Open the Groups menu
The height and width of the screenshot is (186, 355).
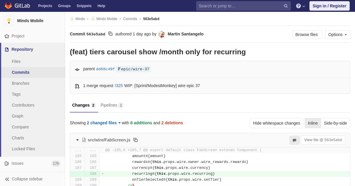[64, 6]
